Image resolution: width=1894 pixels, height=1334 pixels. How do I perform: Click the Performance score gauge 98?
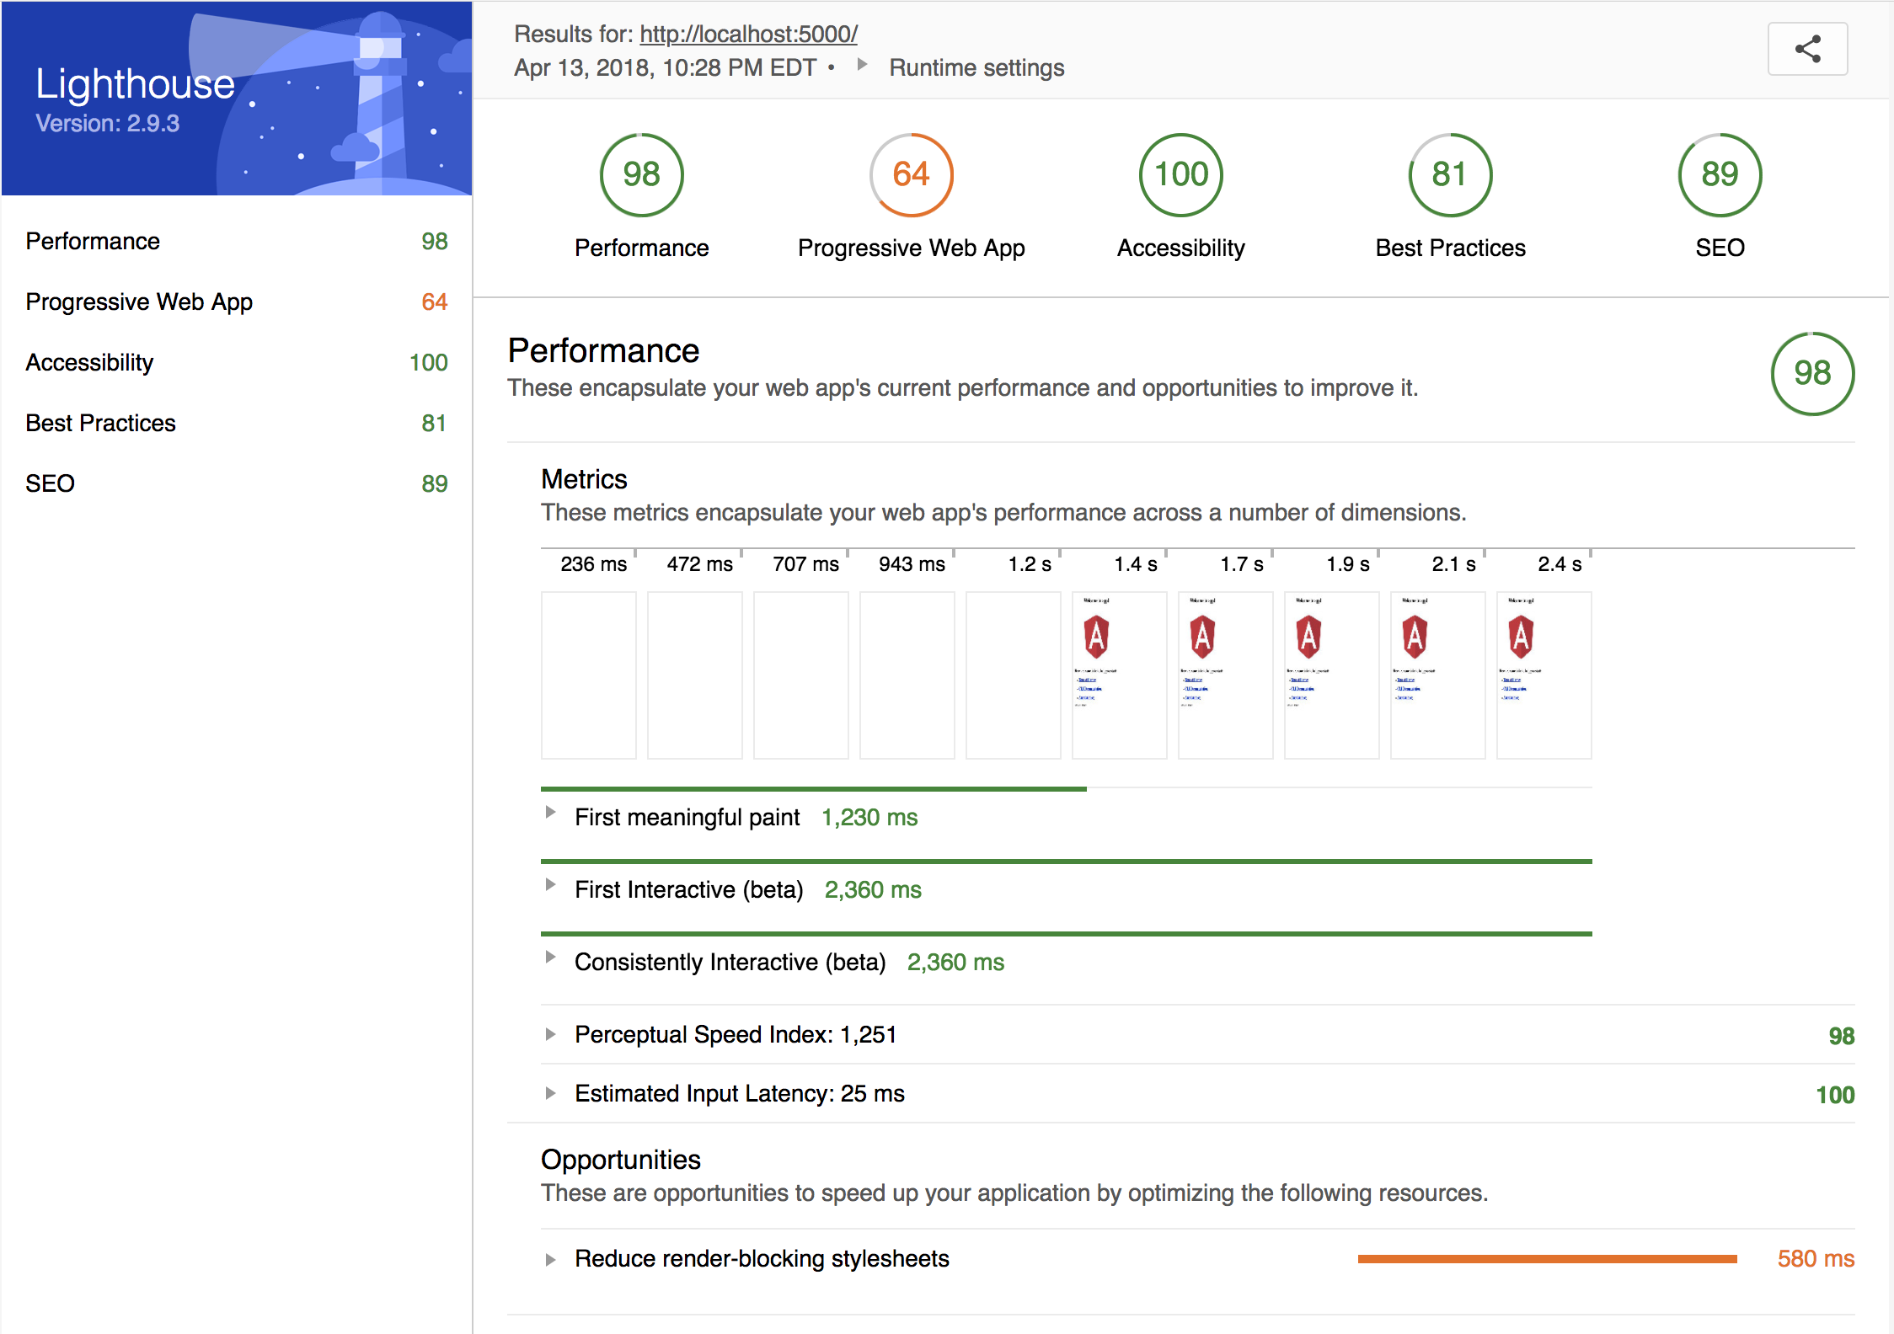pos(641,175)
